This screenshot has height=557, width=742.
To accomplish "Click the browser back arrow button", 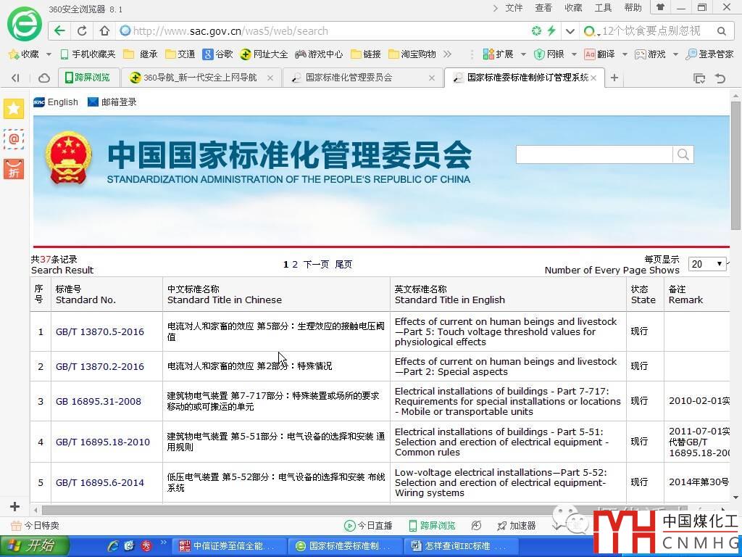I will (59, 30).
